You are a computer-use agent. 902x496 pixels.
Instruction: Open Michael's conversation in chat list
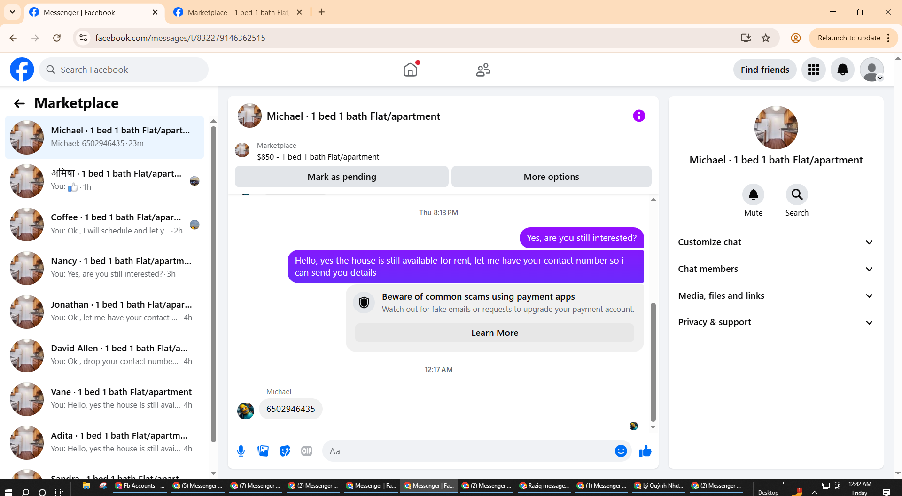105,137
